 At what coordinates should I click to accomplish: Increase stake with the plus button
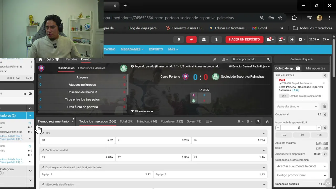tap(319, 128)
